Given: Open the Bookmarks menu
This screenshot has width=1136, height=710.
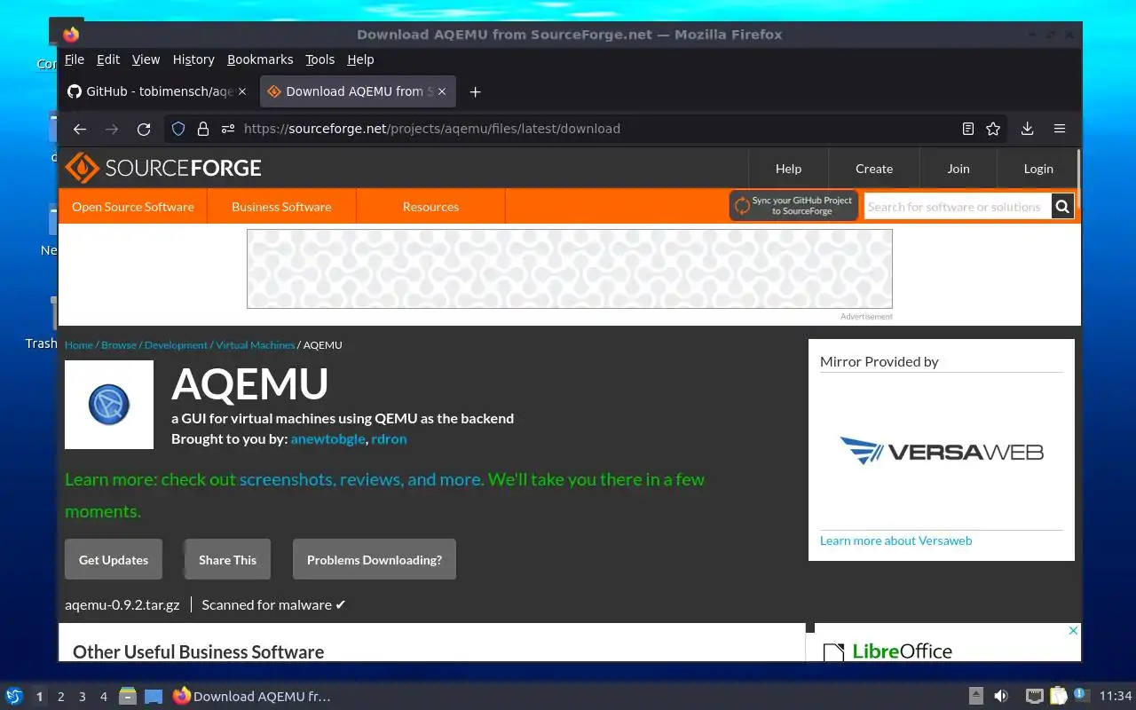Looking at the screenshot, I should click(x=260, y=59).
